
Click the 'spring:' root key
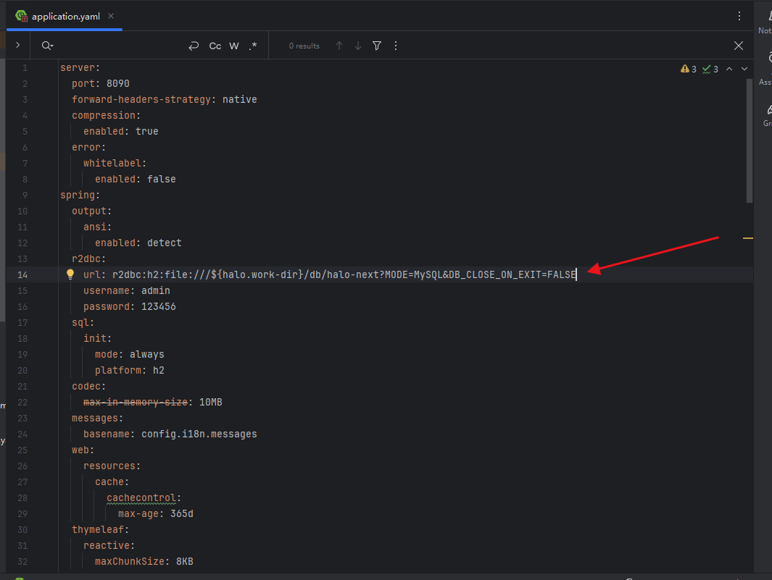pos(80,196)
